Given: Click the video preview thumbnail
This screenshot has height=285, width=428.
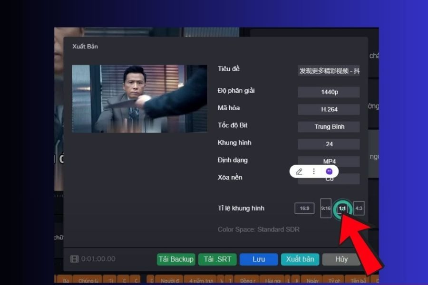Looking at the screenshot, I should pos(139,99).
